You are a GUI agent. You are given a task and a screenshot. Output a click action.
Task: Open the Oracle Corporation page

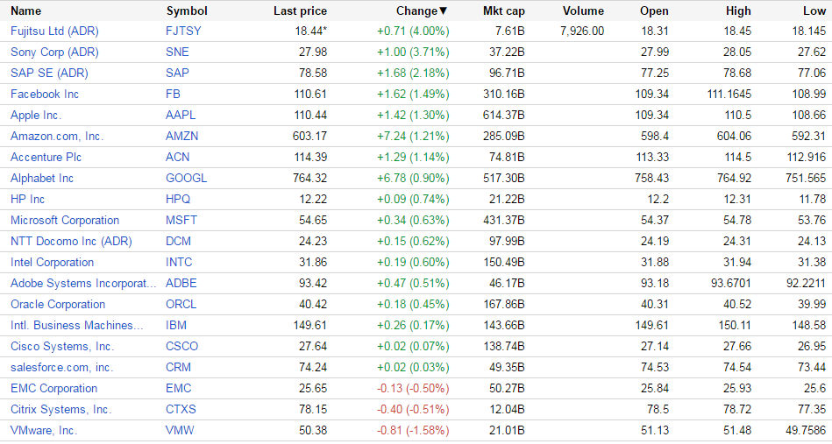(x=58, y=304)
